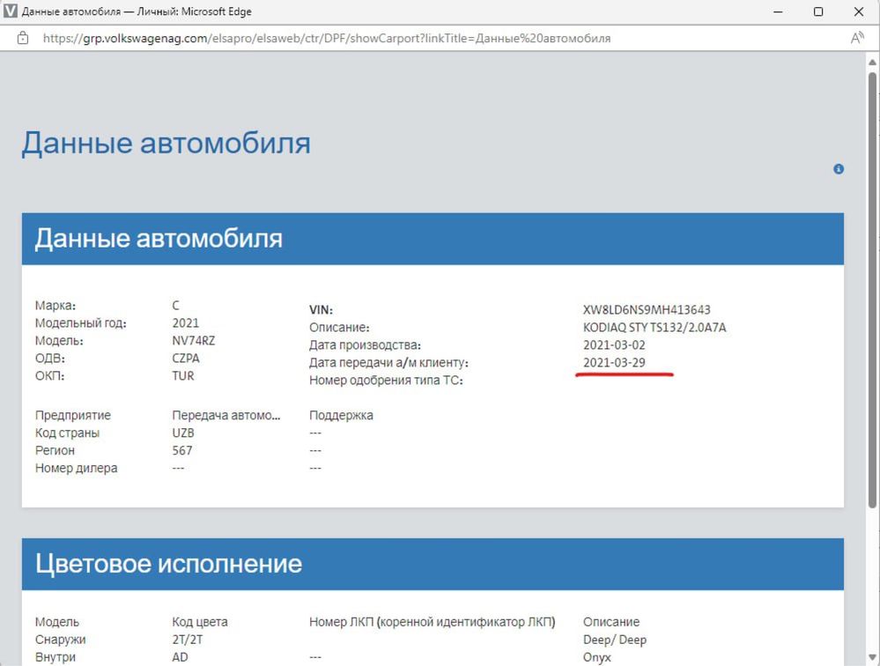The width and height of the screenshot is (880, 666).
Task: Click the 'Внутри' row label
Action: tap(55, 657)
